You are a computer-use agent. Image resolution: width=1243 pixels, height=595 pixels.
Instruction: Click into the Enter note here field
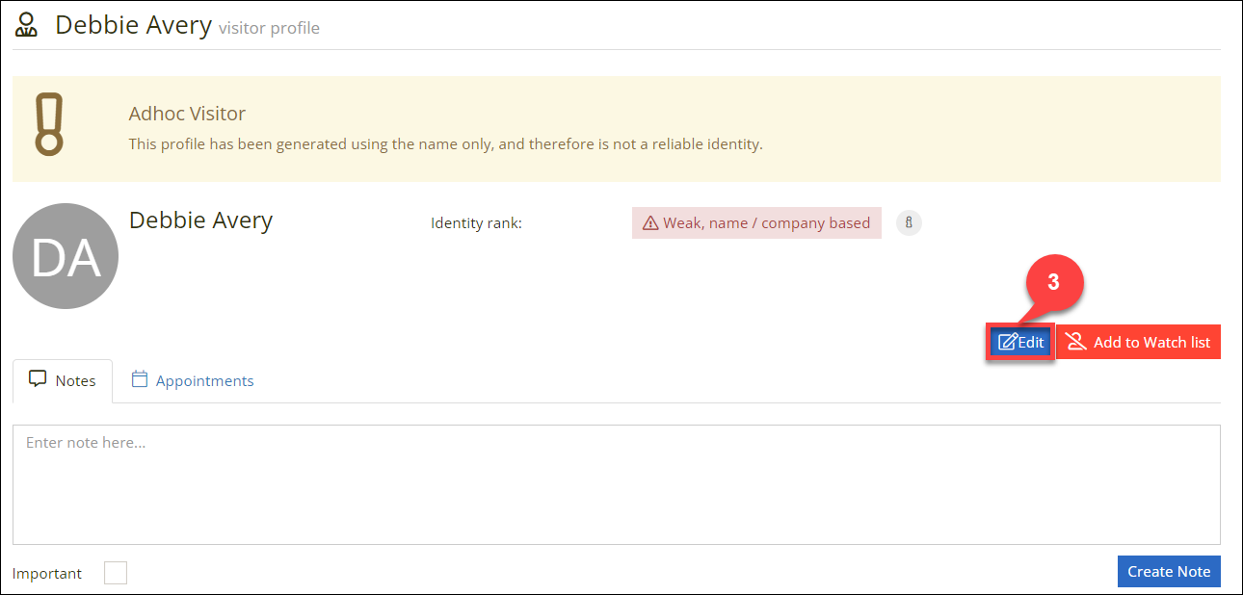point(617,484)
